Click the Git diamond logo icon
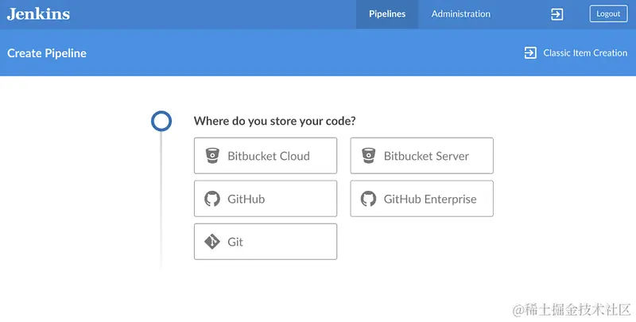 click(212, 242)
